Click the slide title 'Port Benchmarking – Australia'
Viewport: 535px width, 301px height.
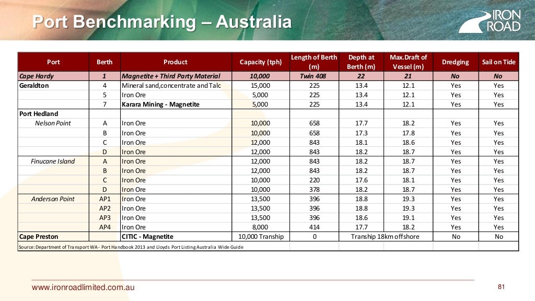click(x=162, y=22)
